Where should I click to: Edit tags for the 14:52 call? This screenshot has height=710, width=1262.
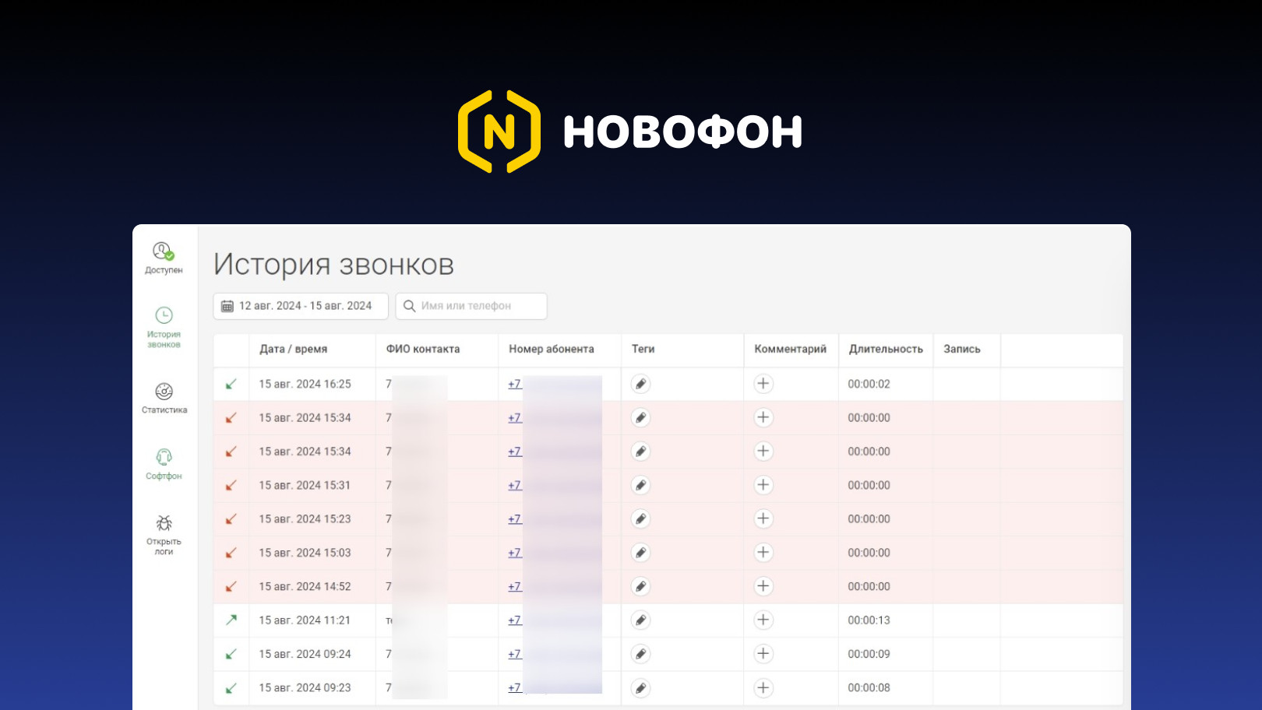pos(640,586)
